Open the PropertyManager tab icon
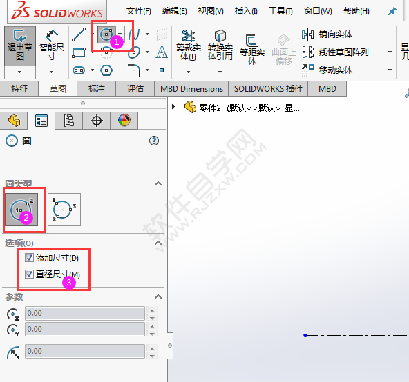 41,121
